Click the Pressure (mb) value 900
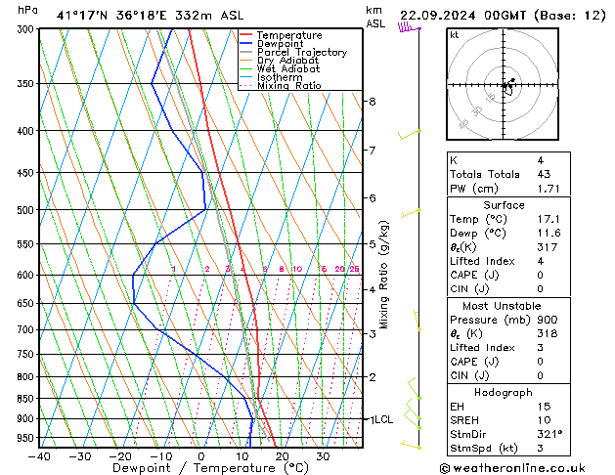 548,320
